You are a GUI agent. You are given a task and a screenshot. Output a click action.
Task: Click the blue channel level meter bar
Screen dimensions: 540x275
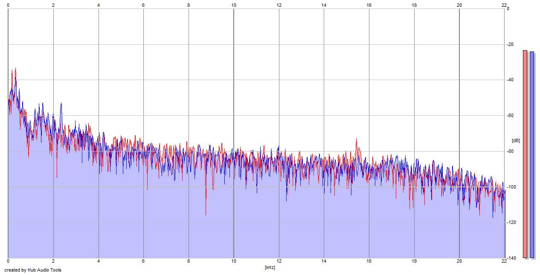coord(532,155)
